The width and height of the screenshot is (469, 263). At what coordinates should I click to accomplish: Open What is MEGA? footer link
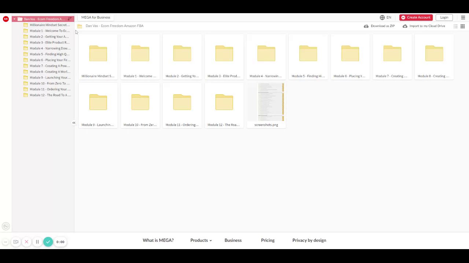pyautogui.click(x=158, y=240)
